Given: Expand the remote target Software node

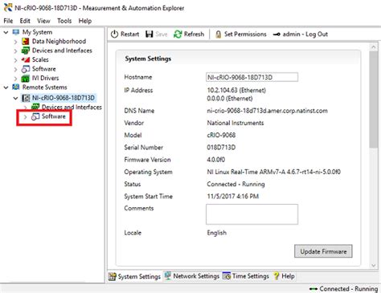Looking at the screenshot, I should pyautogui.click(x=25, y=117).
